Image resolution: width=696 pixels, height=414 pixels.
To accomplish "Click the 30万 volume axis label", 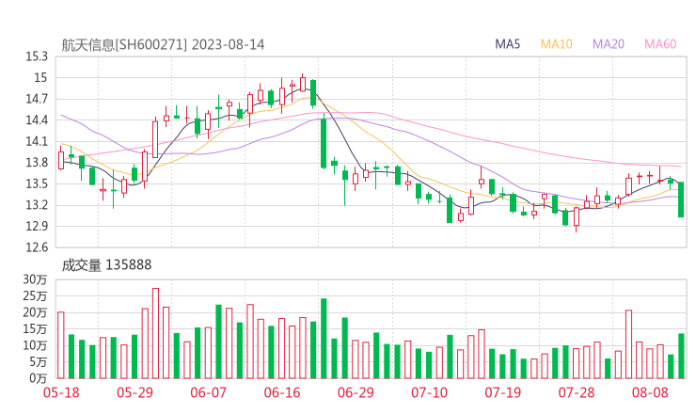I will coord(35,279).
